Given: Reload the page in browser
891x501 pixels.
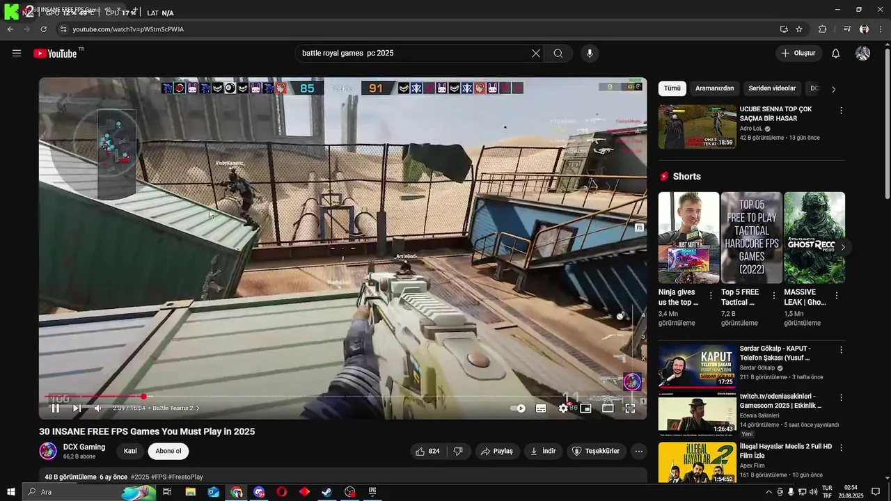Looking at the screenshot, I should [x=43, y=29].
